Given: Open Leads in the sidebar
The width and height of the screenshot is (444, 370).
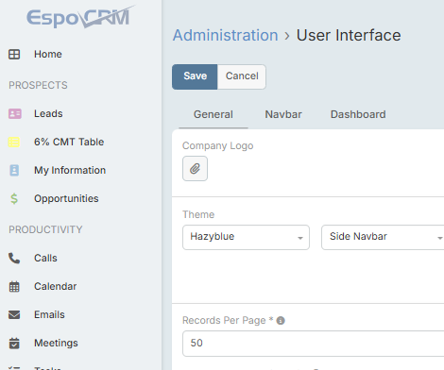Looking at the screenshot, I should click(x=48, y=113).
